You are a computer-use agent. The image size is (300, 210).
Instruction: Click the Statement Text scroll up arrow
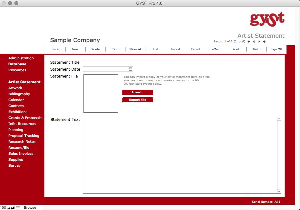click(x=279, y=119)
